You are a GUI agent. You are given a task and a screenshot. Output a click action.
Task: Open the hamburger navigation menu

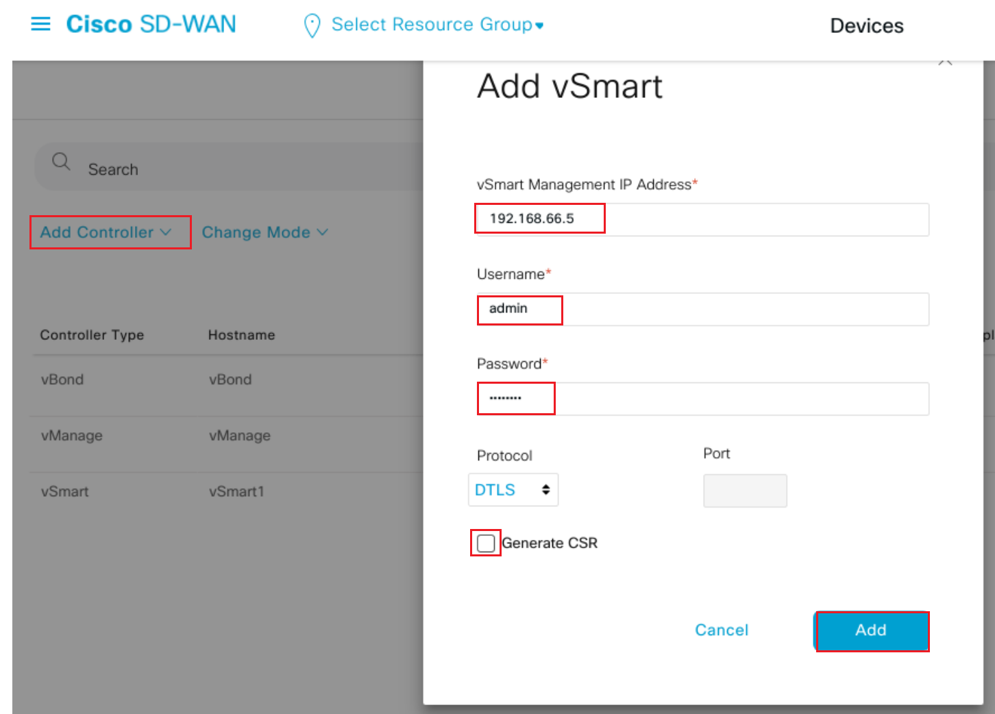coord(41,25)
